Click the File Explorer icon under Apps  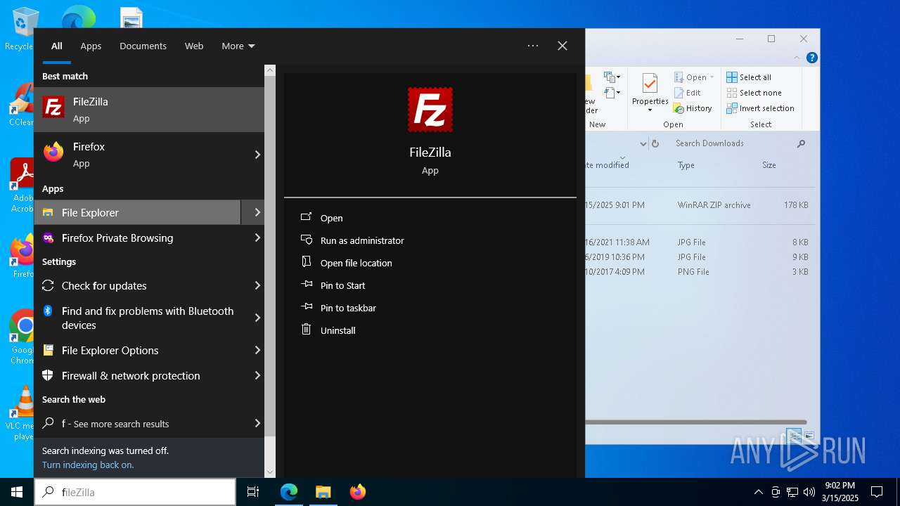tap(48, 212)
